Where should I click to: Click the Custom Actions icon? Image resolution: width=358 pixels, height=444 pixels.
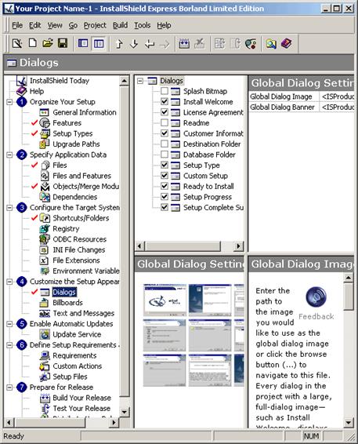click(45, 366)
